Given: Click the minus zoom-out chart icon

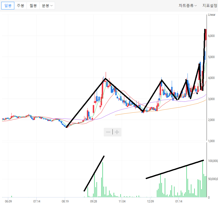Looking at the screenshot, I should click(x=108, y=132).
